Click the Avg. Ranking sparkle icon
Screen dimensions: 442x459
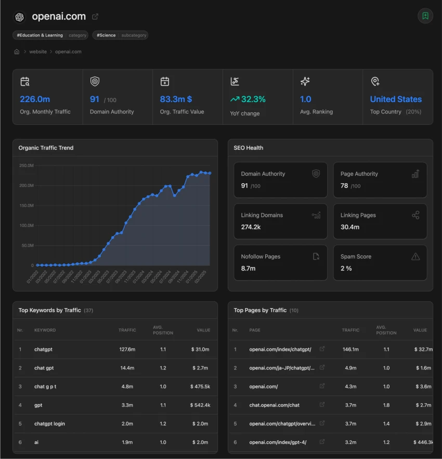pos(305,81)
